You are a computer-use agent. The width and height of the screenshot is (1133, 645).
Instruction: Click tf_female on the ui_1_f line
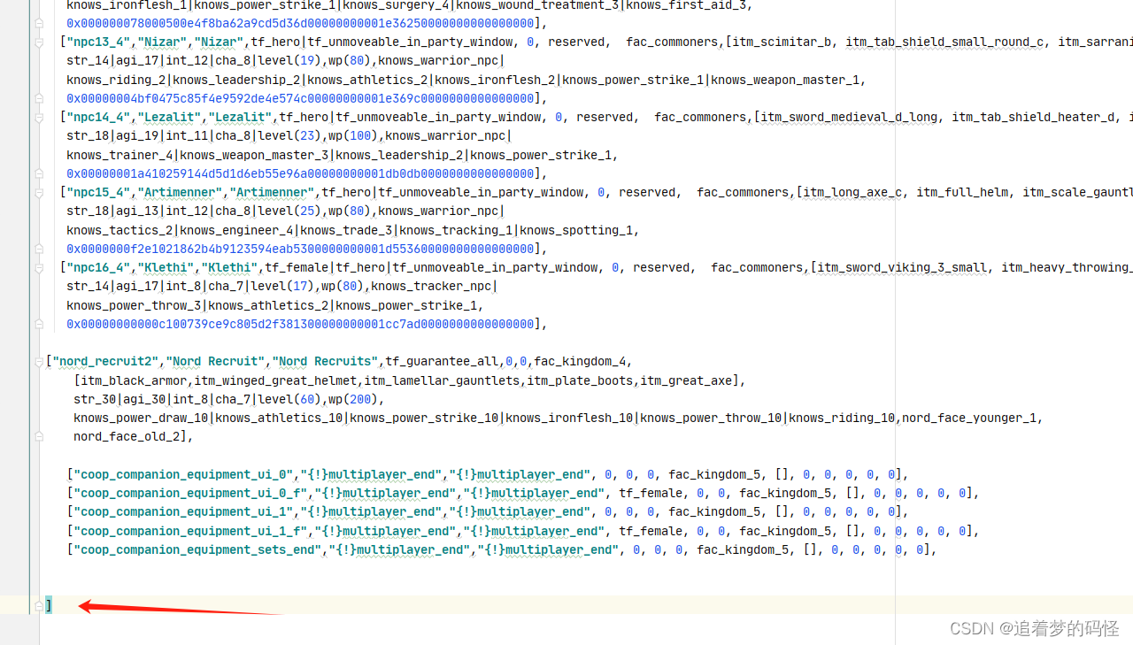click(x=651, y=531)
